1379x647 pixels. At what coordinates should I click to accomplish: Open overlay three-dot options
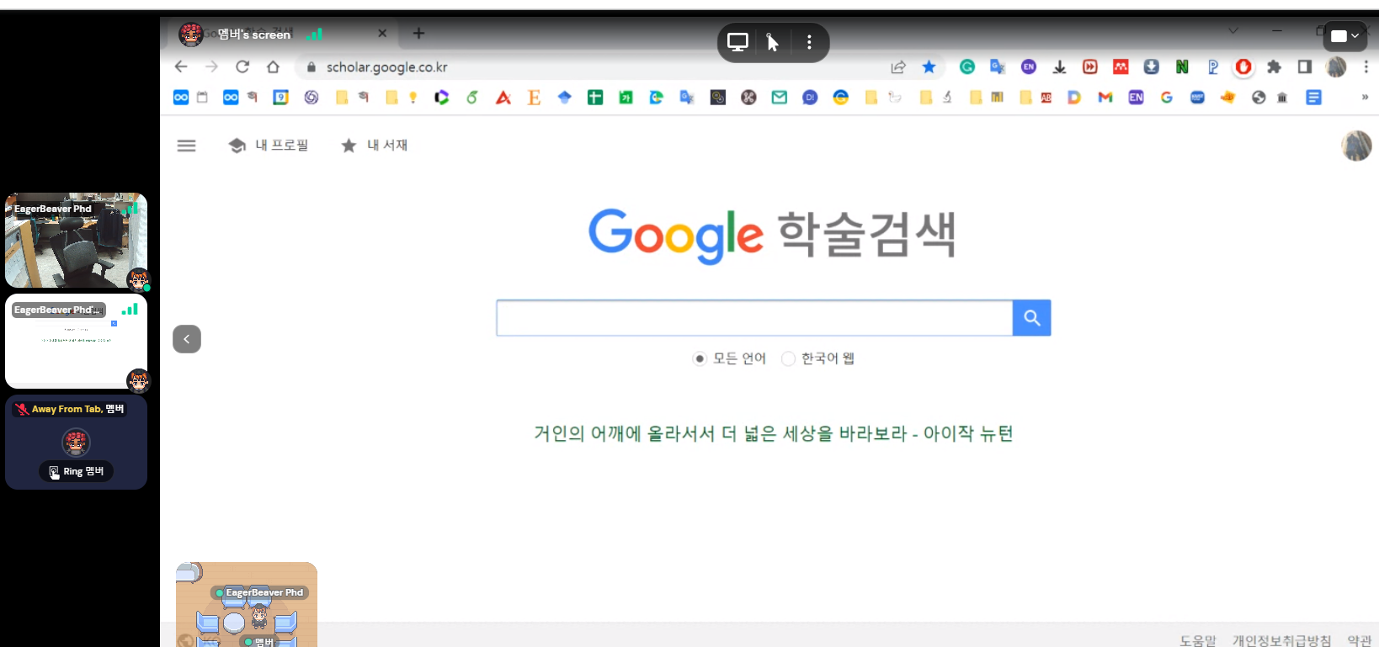click(809, 42)
